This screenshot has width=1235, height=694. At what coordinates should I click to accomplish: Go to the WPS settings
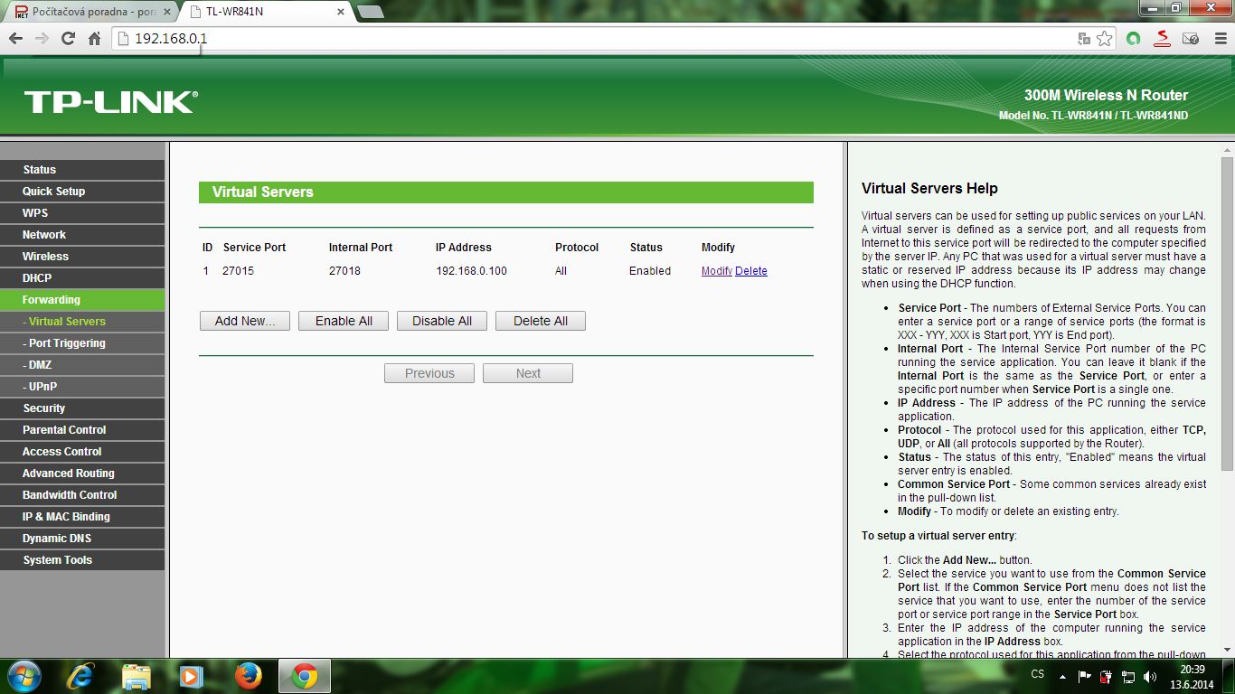[x=82, y=213]
